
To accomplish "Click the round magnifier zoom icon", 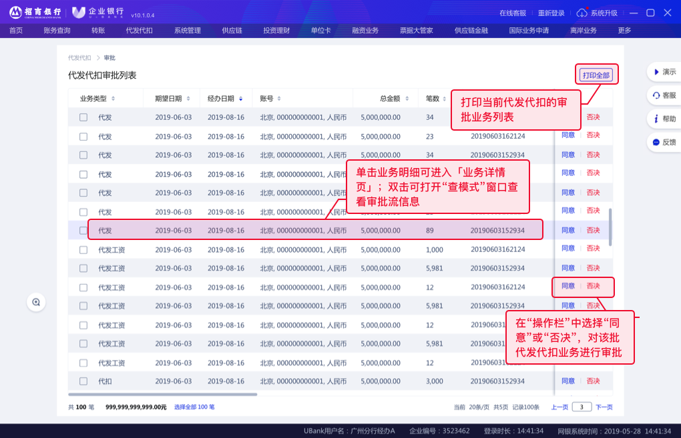I will pos(36,302).
